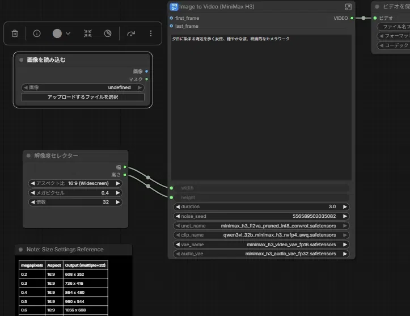
Task: Click the ファイル名 field on save node
Action: point(393,27)
